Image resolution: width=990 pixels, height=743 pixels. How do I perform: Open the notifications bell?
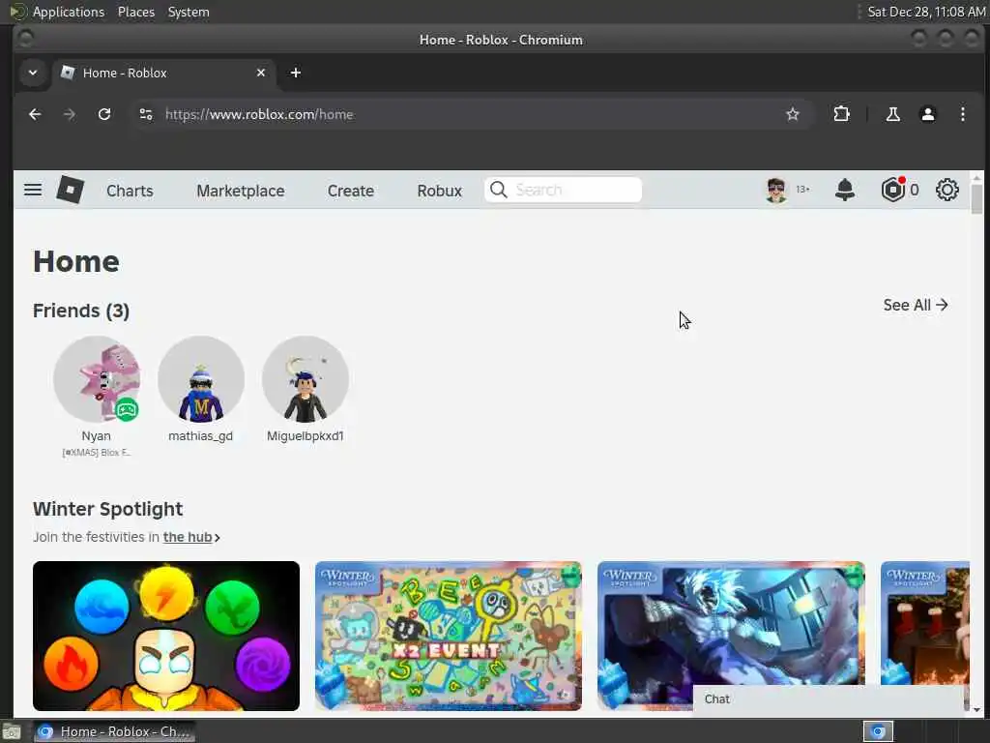point(845,190)
